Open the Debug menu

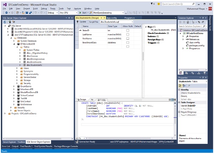(44, 9)
